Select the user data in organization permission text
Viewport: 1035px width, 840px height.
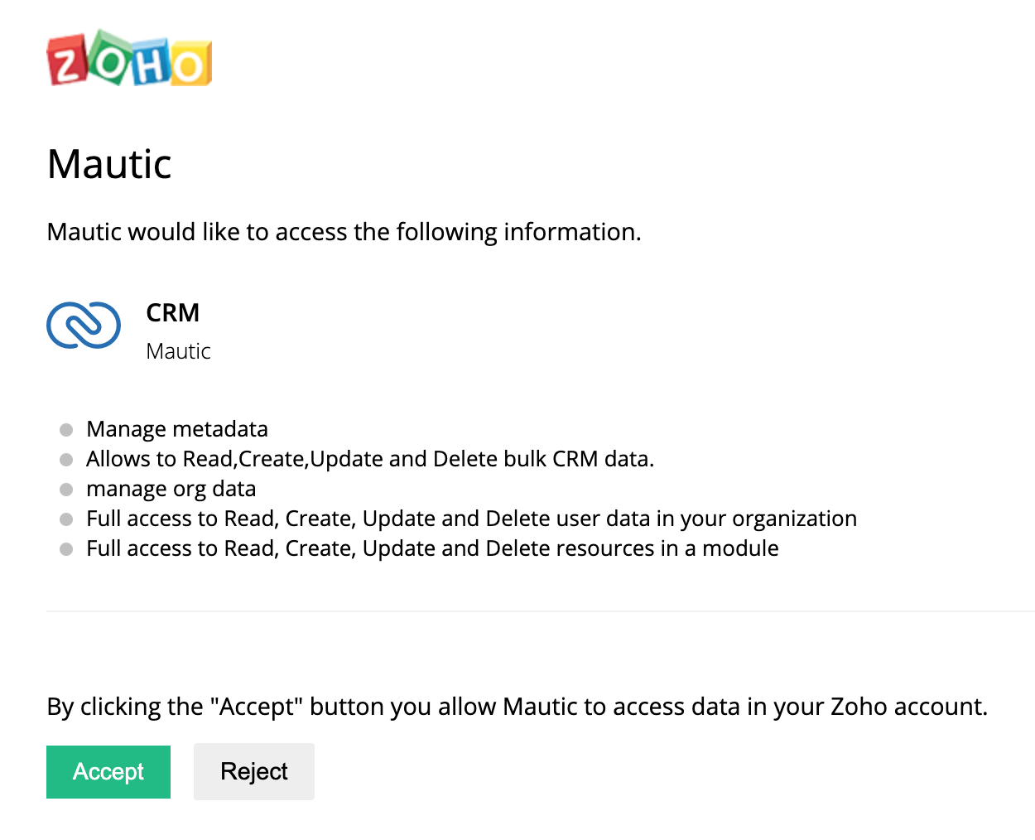coord(471,519)
